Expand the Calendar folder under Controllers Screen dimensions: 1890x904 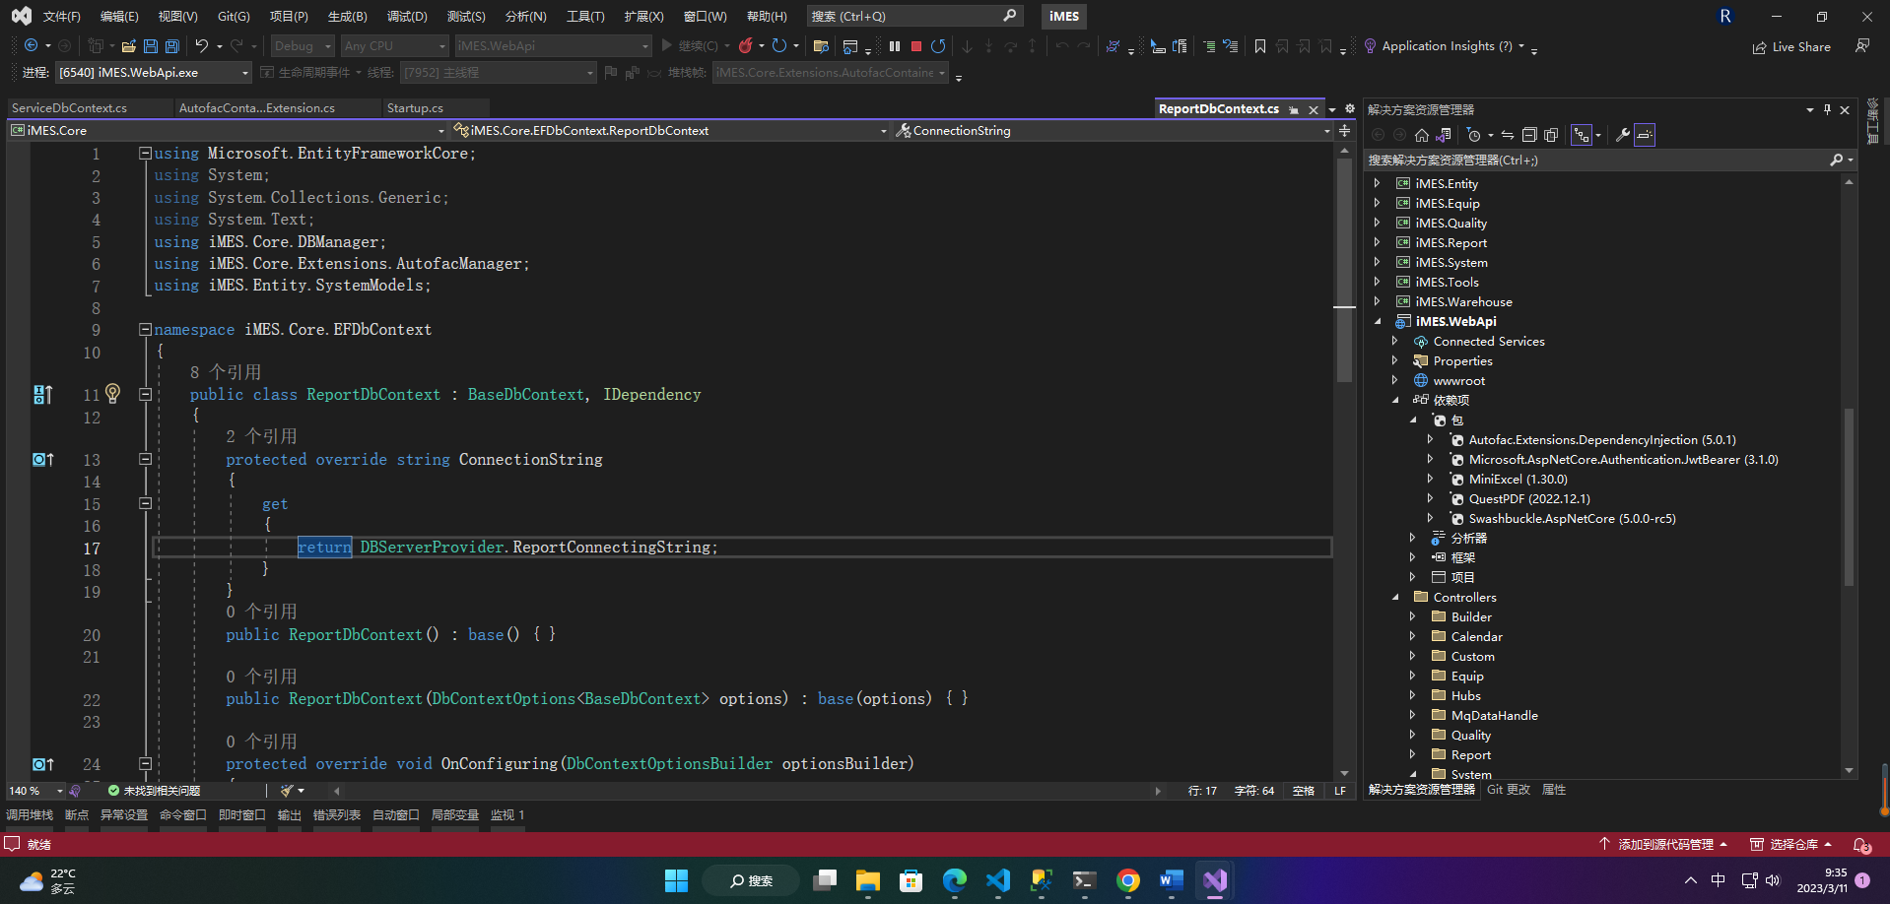1413,637
